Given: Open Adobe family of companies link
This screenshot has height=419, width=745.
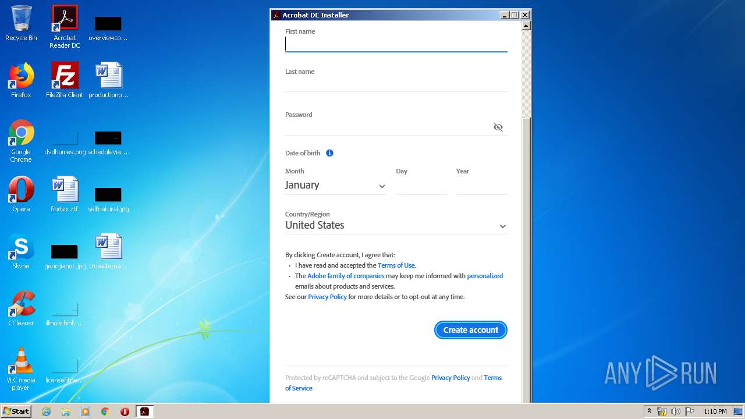Looking at the screenshot, I should click(x=346, y=276).
